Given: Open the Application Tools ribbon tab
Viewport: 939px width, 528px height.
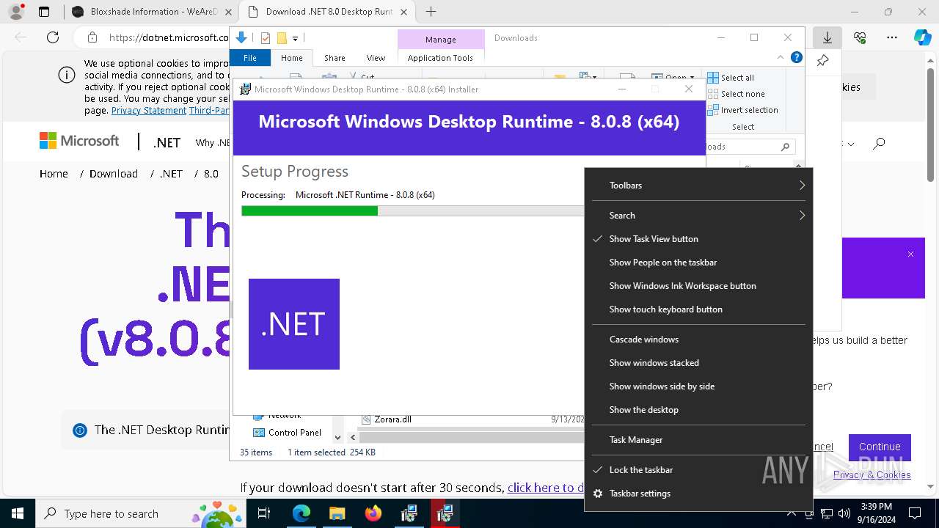Looking at the screenshot, I should [x=440, y=58].
